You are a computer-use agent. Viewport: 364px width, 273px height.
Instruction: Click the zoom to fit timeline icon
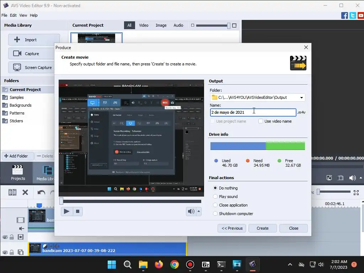pyautogui.click(x=356, y=192)
